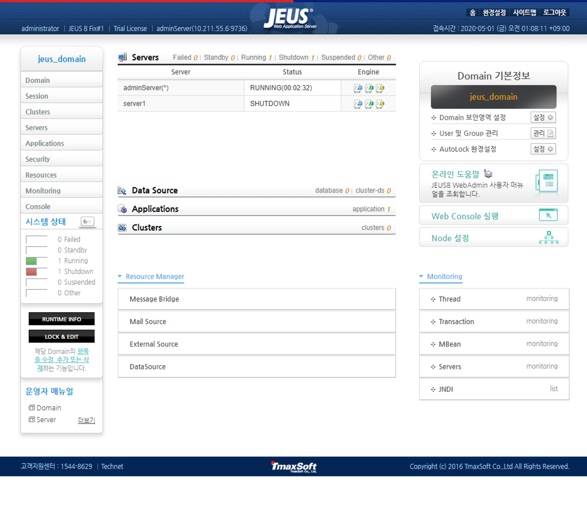Click the Data Source section icon
The width and height of the screenshot is (587, 516).
pos(122,191)
